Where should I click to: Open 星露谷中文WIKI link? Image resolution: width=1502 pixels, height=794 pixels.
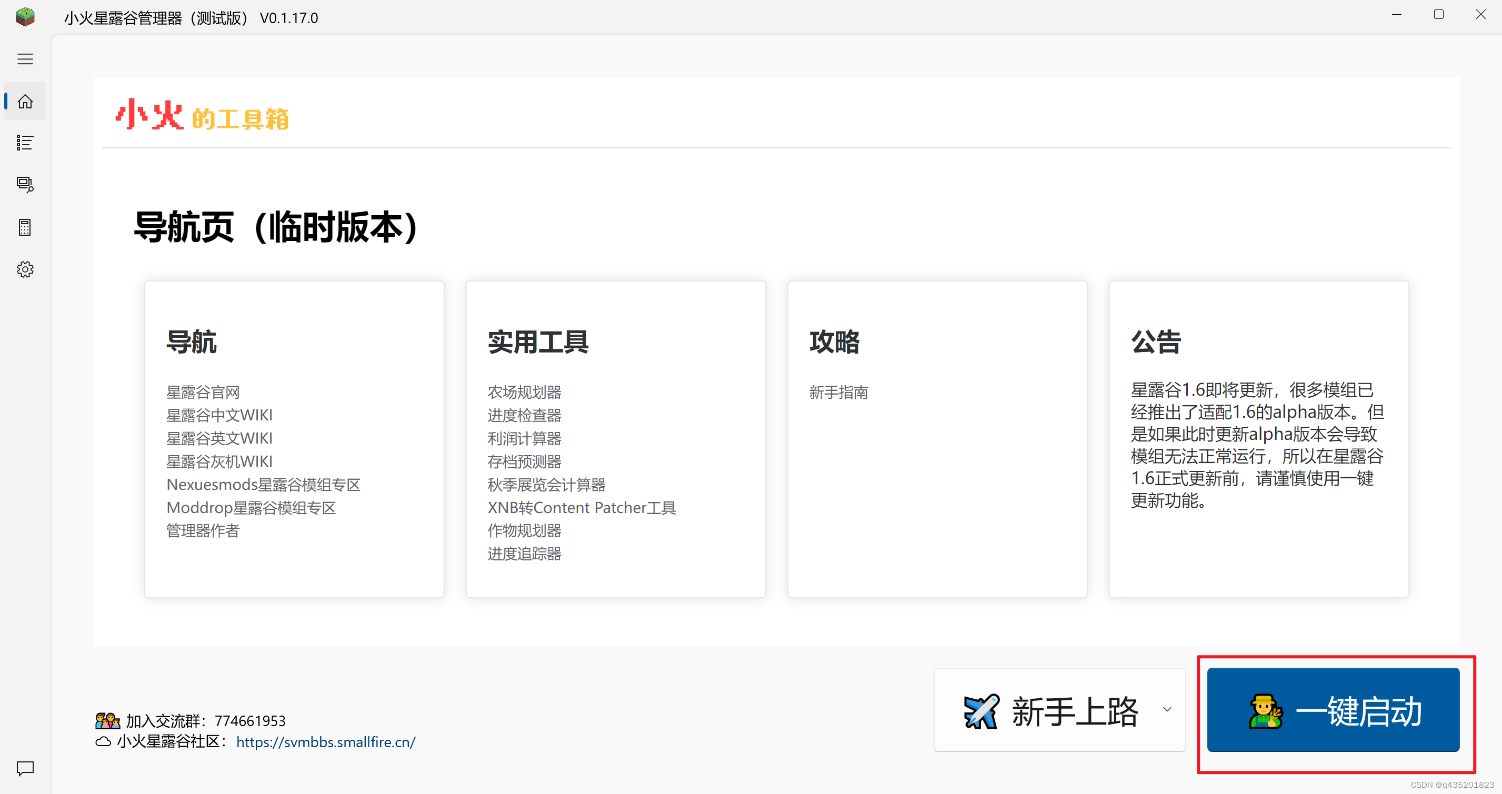tap(219, 415)
